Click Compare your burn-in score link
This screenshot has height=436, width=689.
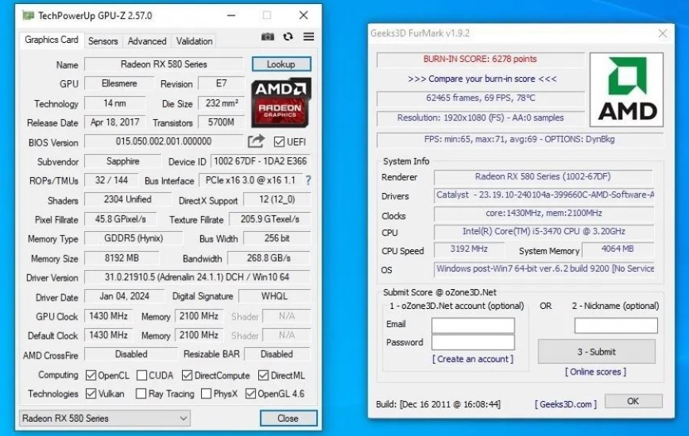tap(482, 79)
